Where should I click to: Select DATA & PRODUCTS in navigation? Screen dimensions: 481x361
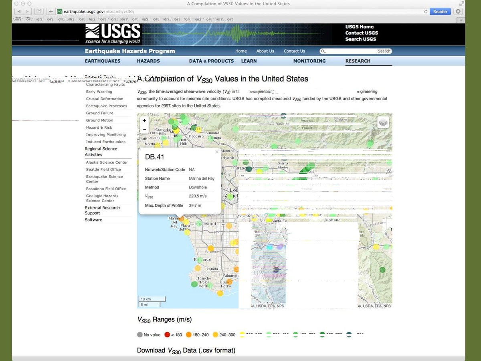coord(211,61)
